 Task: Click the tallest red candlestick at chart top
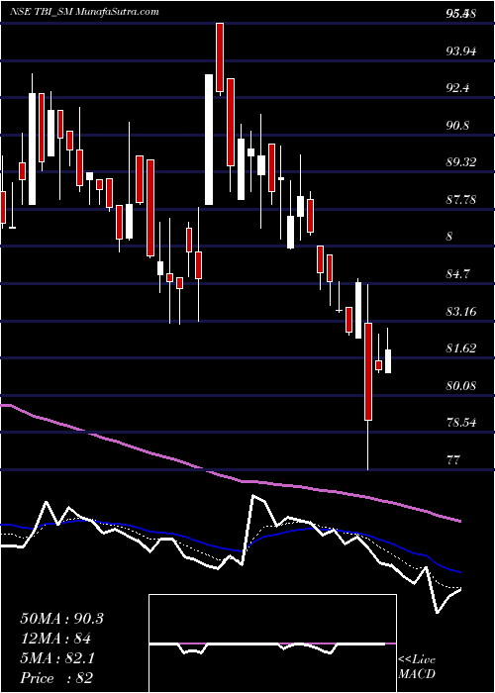point(220,57)
